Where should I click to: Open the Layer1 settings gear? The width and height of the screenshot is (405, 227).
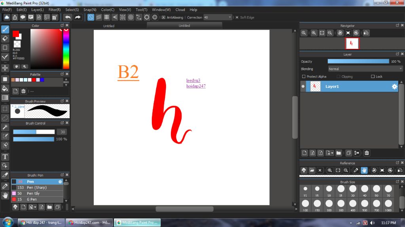pos(394,86)
